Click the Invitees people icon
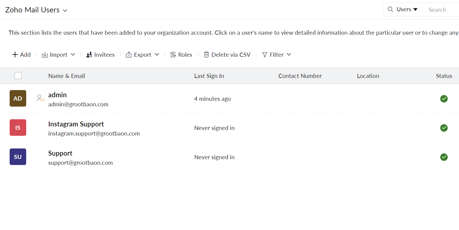This screenshot has height=230, width=459. (x=89, y=55)
